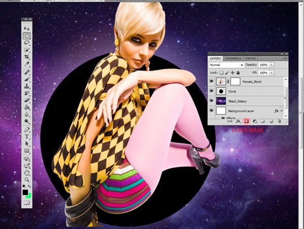Create a new layer group
304x229 pixels.
[x=262, y=121]
